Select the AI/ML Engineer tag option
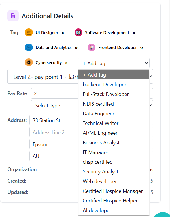170x217 pixels. point(100,133)
